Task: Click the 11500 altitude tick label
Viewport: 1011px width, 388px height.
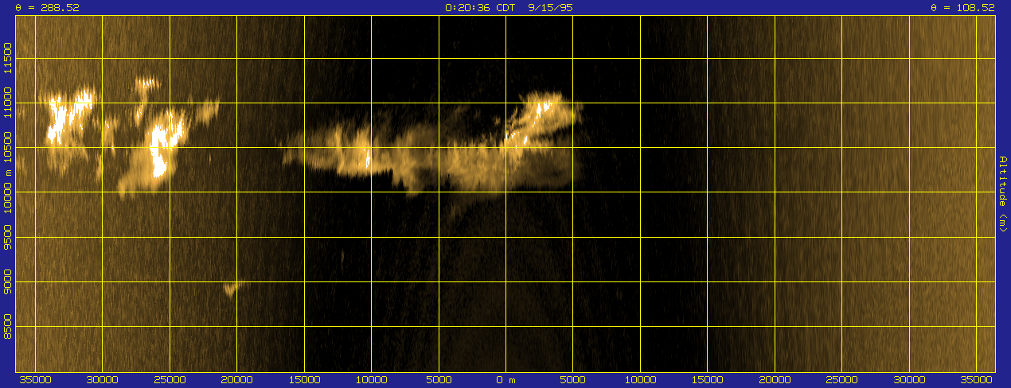Action: click(x=8, y=58)
